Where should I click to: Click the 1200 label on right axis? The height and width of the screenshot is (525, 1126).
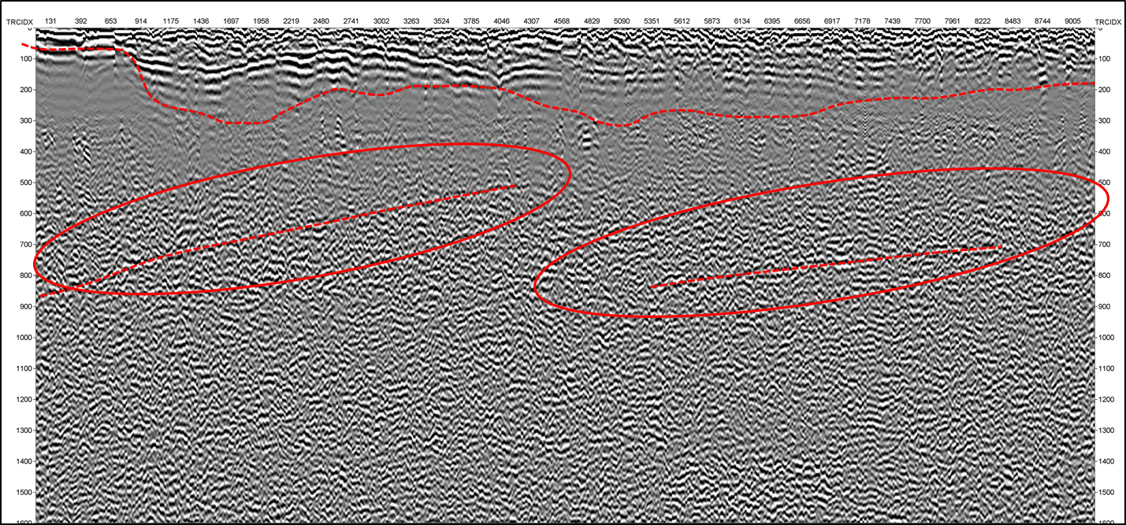(1106, 400)
